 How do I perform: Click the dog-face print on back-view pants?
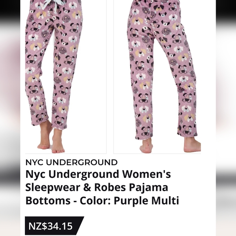(140, 52)
